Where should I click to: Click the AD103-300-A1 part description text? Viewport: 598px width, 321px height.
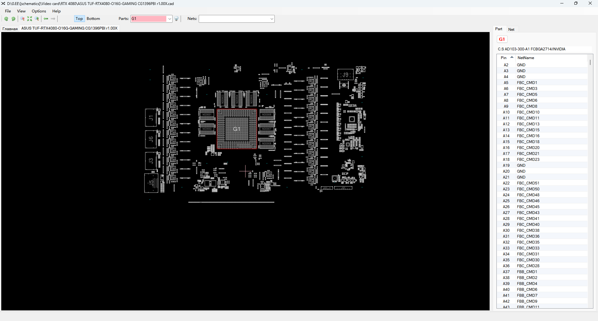pos(531,49)
